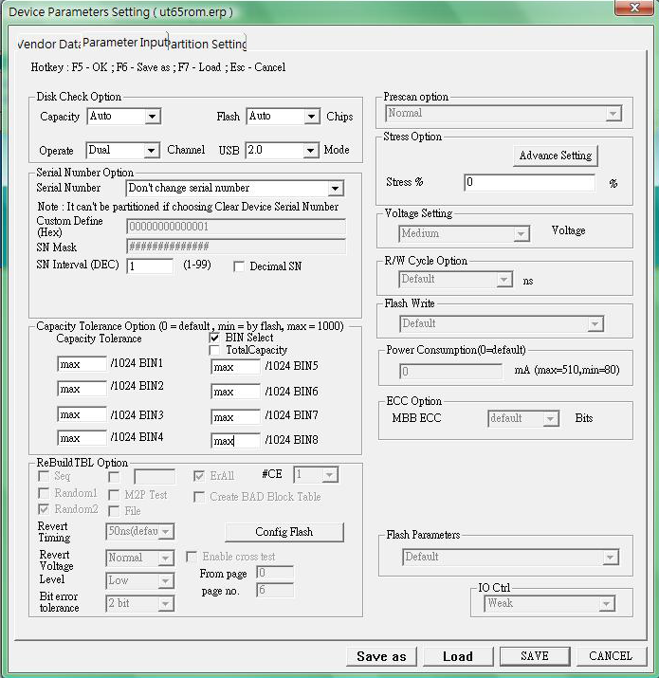Close the Device Parameters Setting window

pos(634,7)
